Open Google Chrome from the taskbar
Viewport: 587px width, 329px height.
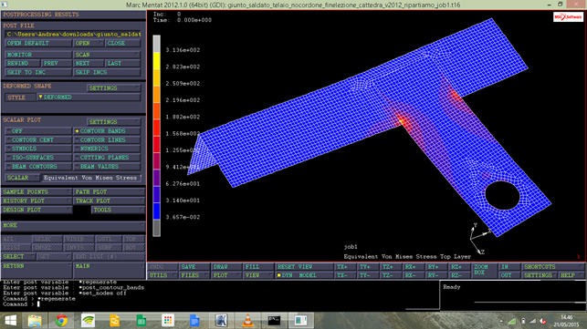tap(61, 321)
